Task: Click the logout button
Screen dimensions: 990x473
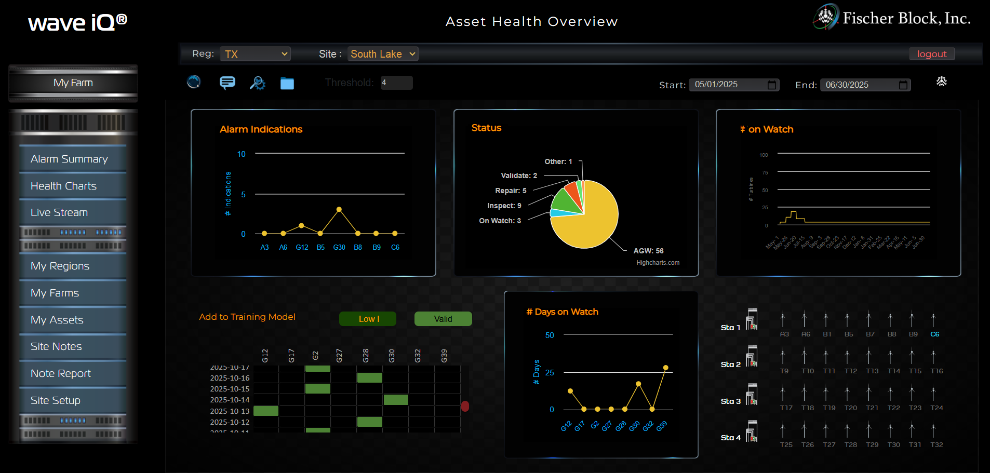Action: [x=932, y=54]
